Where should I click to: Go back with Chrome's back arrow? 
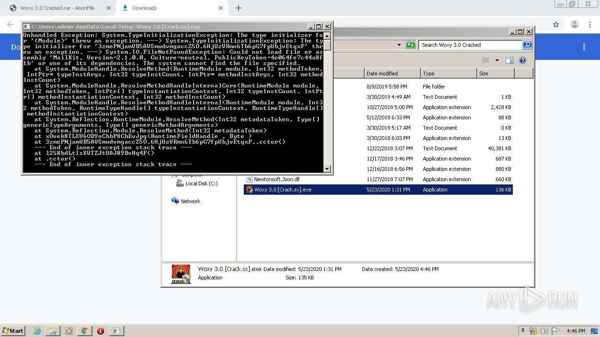click(10, 24)
